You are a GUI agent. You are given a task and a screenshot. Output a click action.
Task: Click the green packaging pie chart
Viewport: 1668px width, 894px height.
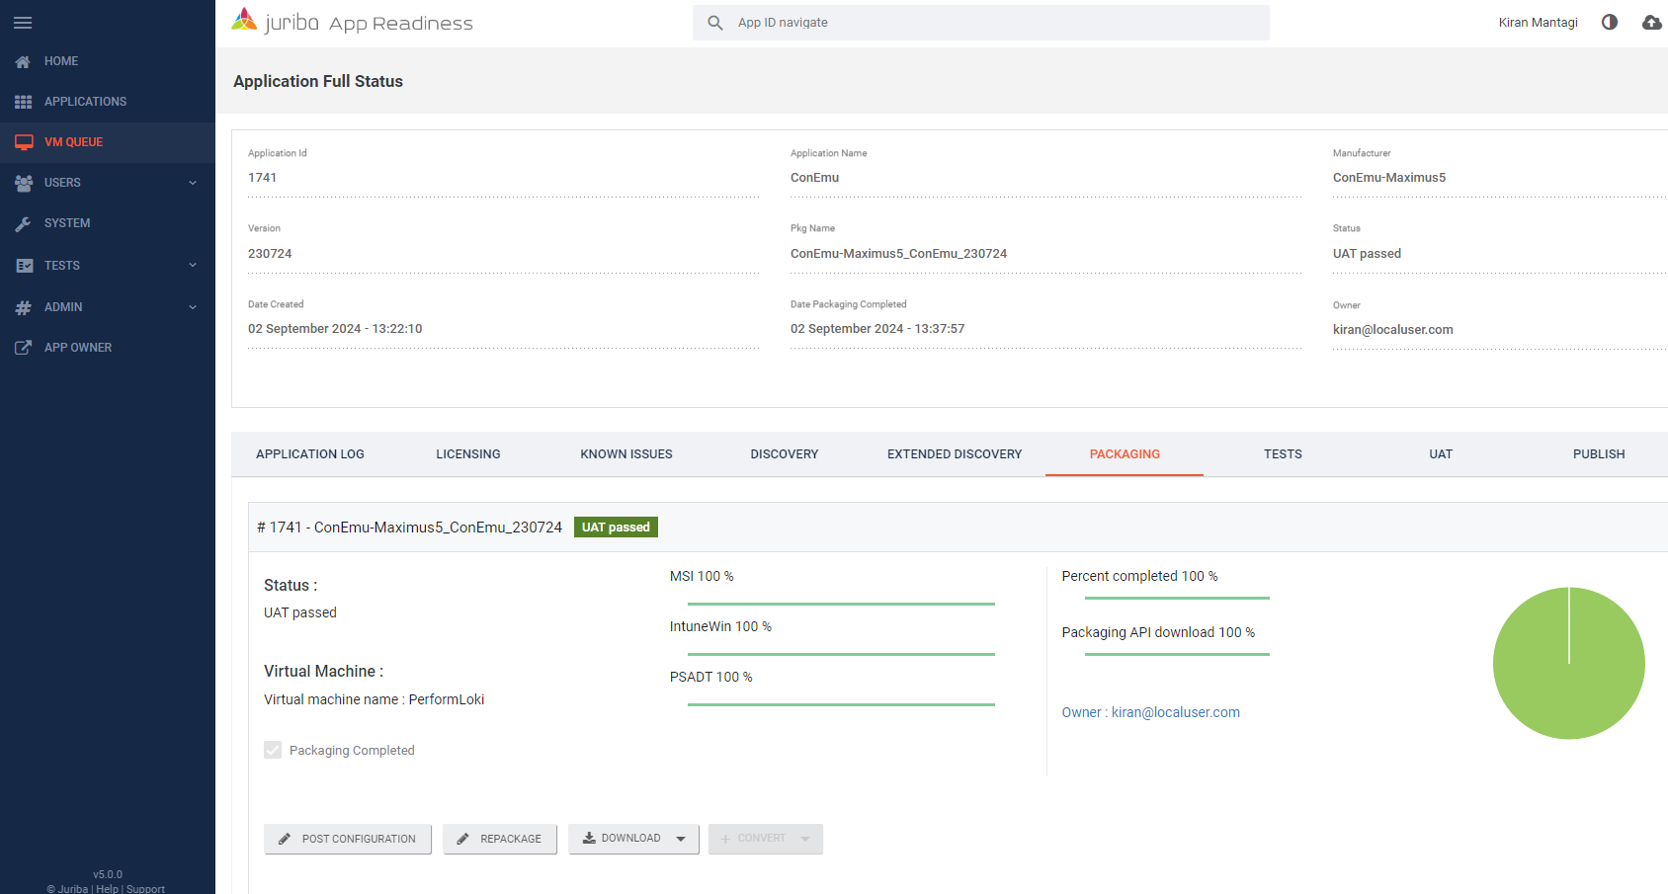[x=1568, y=663]
